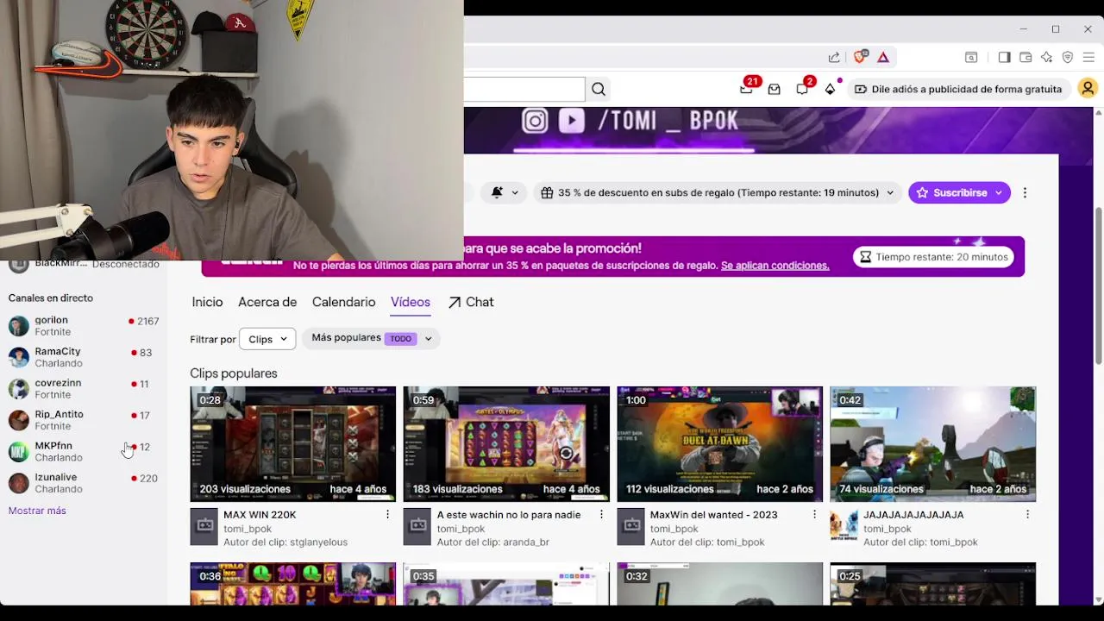1104x621 pixels.
Task: Open the Clips filter dropdown
Action: pyautogui.click(x=267, y=339)
